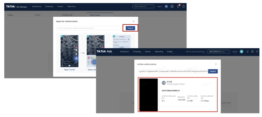Click the 3.37 Mbps bitrate value
Image resolution: width=262 pixels, height=117 pixels.
click(205, 101)
